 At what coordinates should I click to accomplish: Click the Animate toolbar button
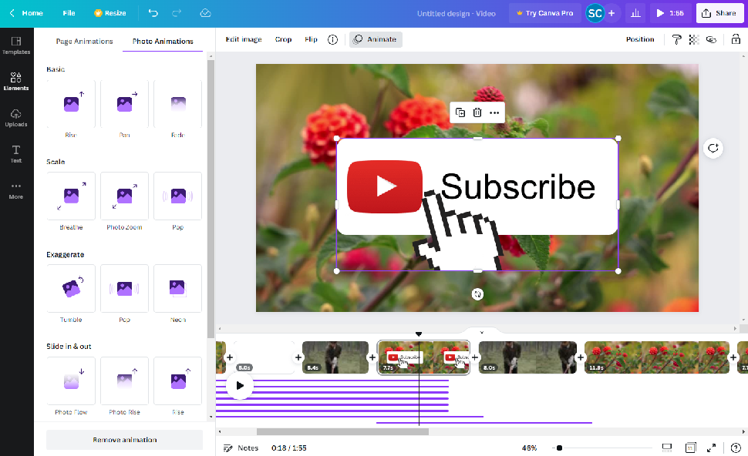tap(376, 39)
